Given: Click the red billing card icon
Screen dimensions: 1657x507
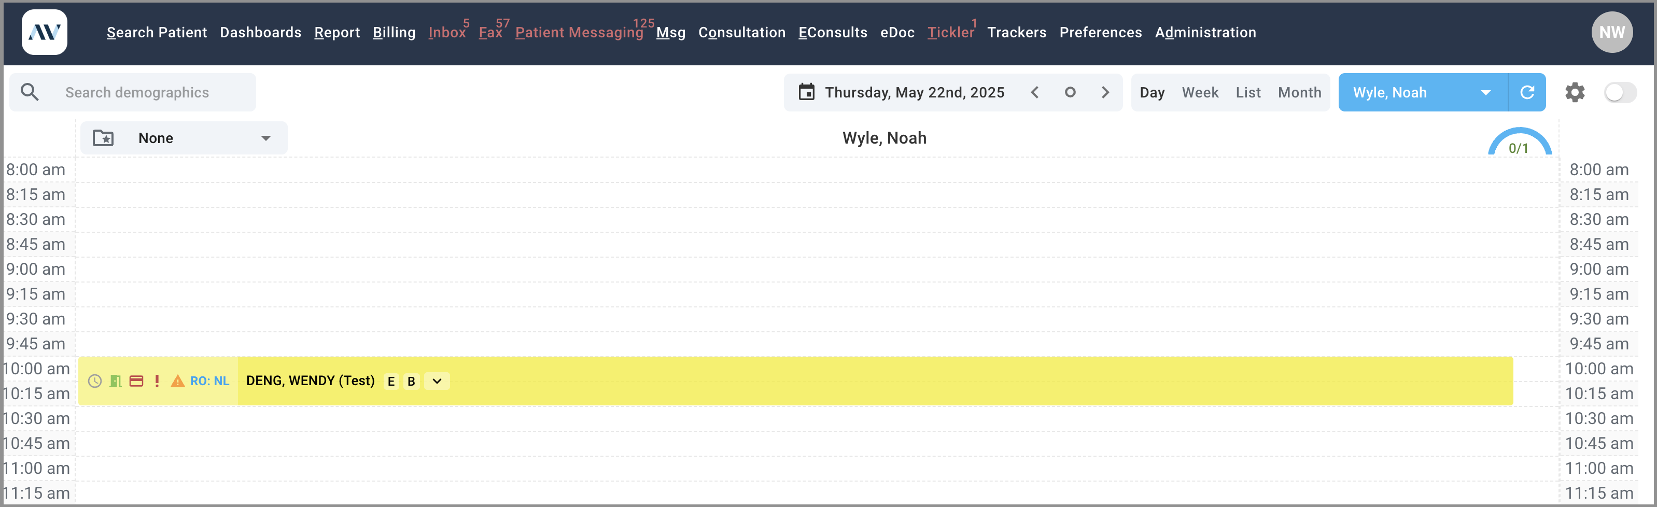Looking at the screenshot, I should (x=136, y=381).
